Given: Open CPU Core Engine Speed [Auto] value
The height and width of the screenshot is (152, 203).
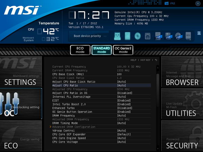Looking at the screenshot, I should 121,138.
